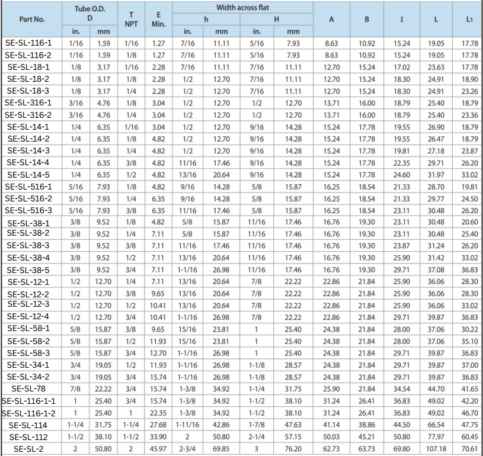Click the Part No. column header
The width and height of the screenshot is (483, 456).
[31, 19]
